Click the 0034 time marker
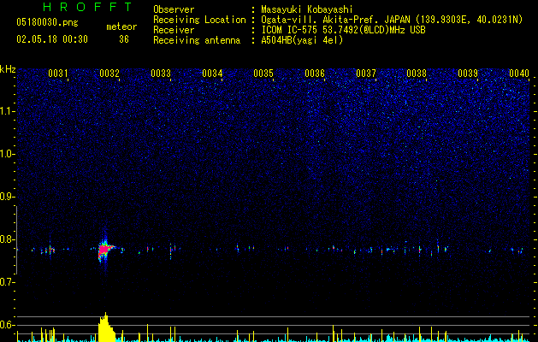The height and width of the screenshot is (342, 538). 212,74
